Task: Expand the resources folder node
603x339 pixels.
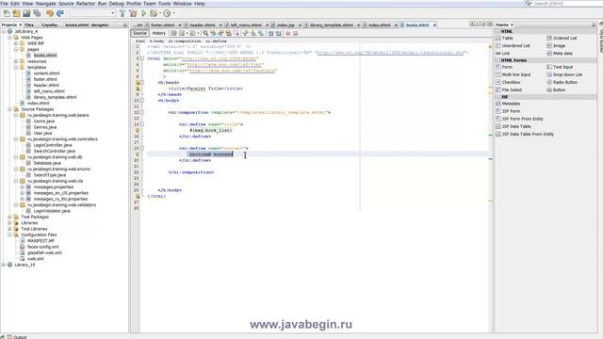Action: click(x=16, y=61)
